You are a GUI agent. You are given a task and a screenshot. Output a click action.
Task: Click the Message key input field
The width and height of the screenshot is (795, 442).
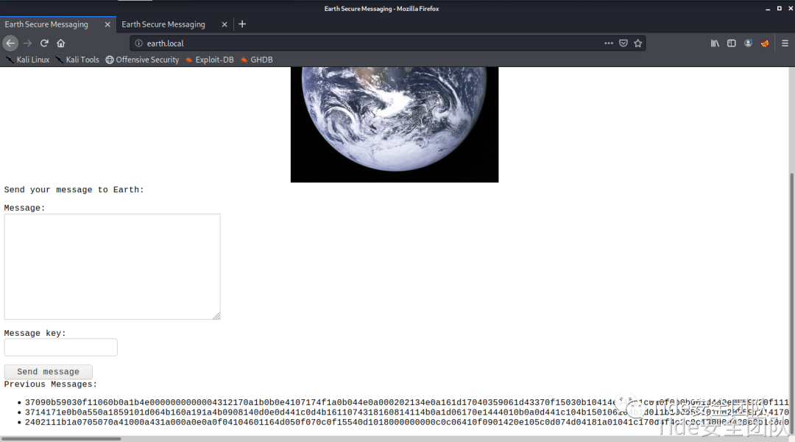pos(61,347)
